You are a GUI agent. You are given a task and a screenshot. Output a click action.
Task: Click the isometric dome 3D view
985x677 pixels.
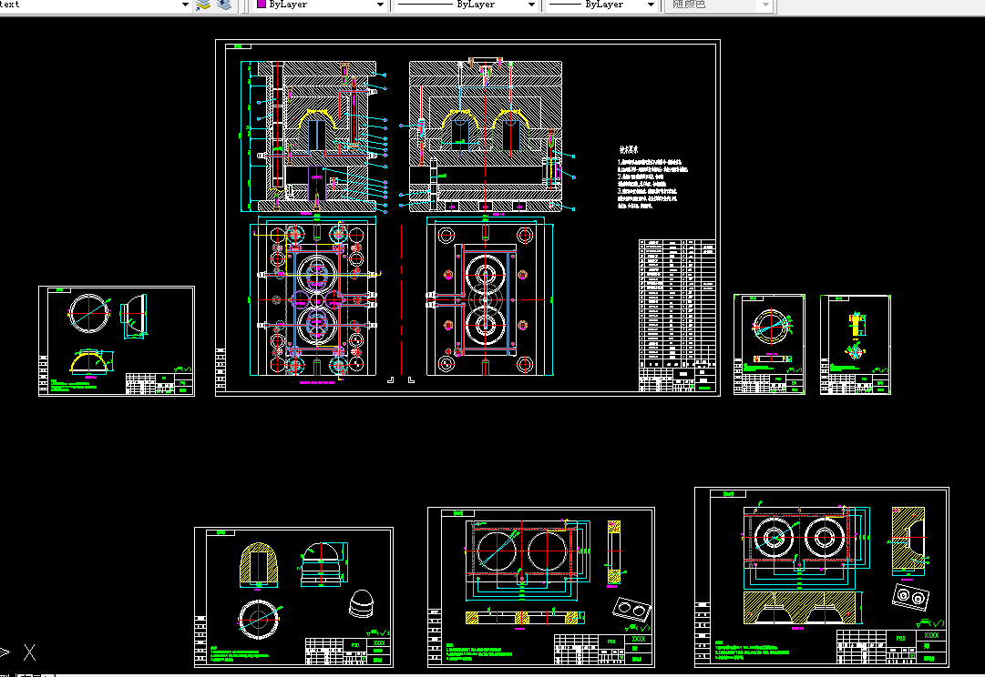tap(361, 603)
